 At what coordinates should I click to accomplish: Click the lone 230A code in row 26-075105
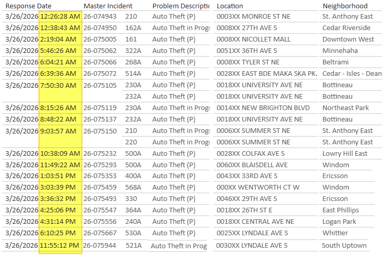pyautogui.click(x=133, y=85)
